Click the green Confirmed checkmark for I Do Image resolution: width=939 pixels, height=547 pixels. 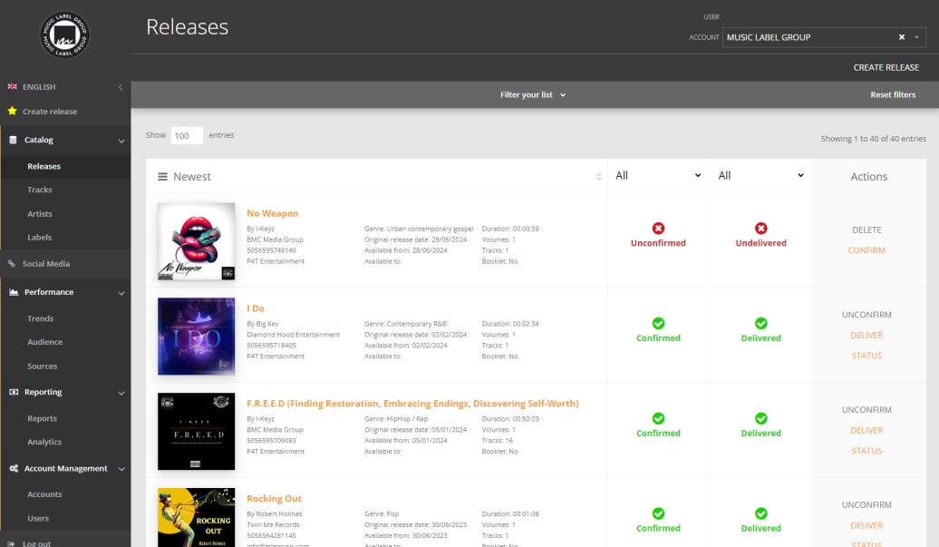(658, 324)
